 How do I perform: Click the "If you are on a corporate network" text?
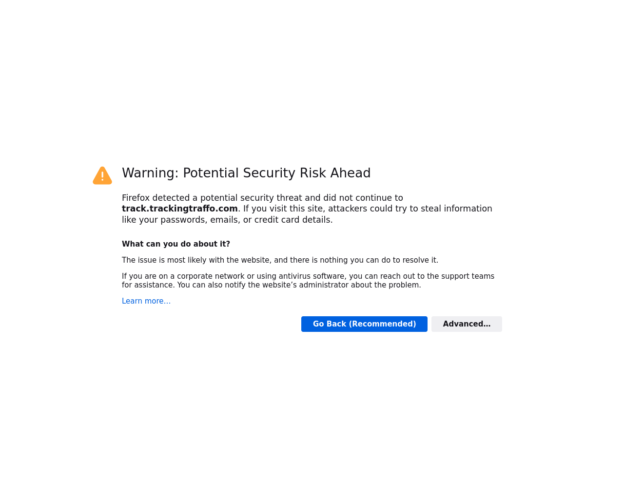tap(183, 276)
